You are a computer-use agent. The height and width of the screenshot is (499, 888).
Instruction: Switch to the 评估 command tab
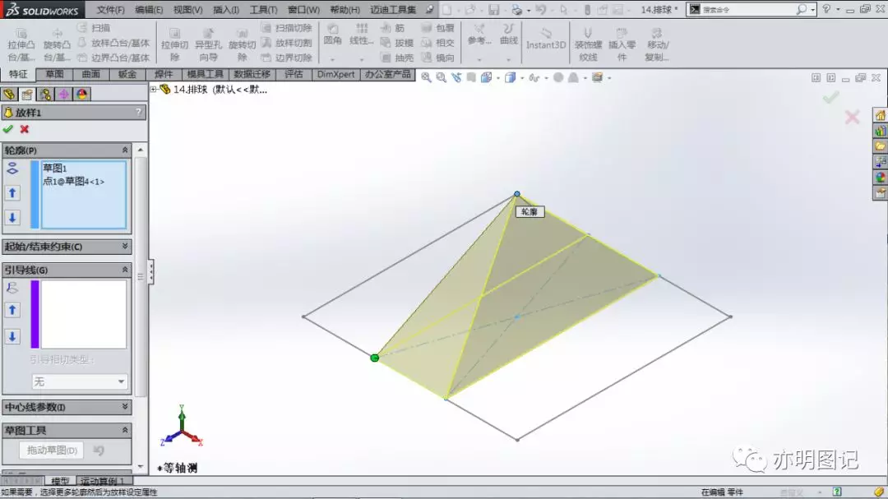(x=294, y=74)
